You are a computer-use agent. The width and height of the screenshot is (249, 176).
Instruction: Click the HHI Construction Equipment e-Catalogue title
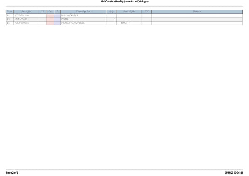(x=124, y=2)
